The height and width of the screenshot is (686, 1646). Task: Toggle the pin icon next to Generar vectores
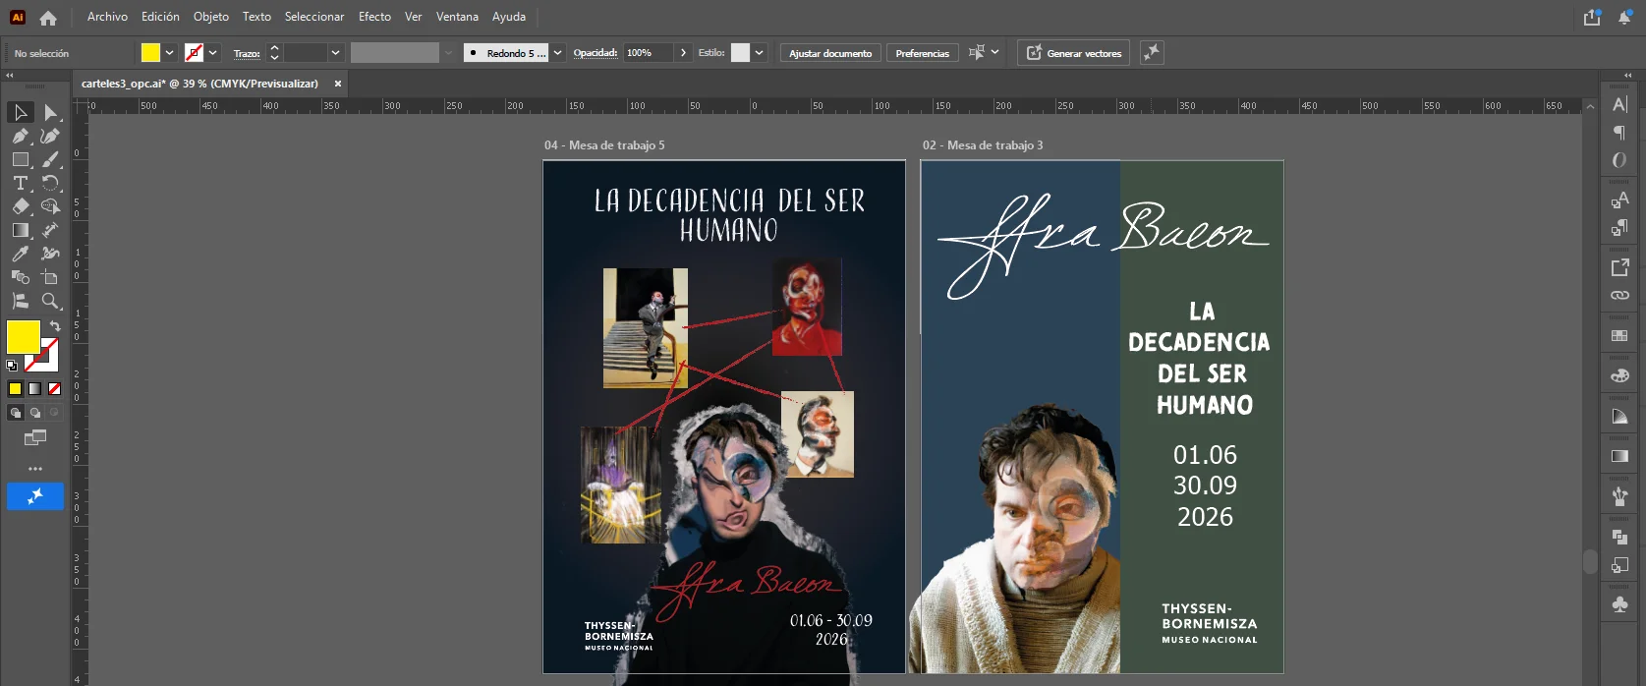(1152, 53)
